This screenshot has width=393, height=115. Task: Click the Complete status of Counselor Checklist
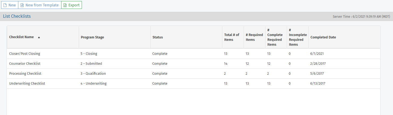click(160, 64)
